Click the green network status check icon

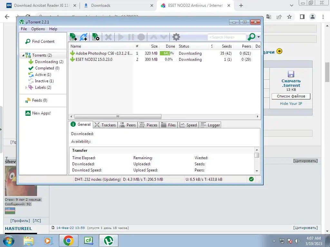click(x=251, y=179)
